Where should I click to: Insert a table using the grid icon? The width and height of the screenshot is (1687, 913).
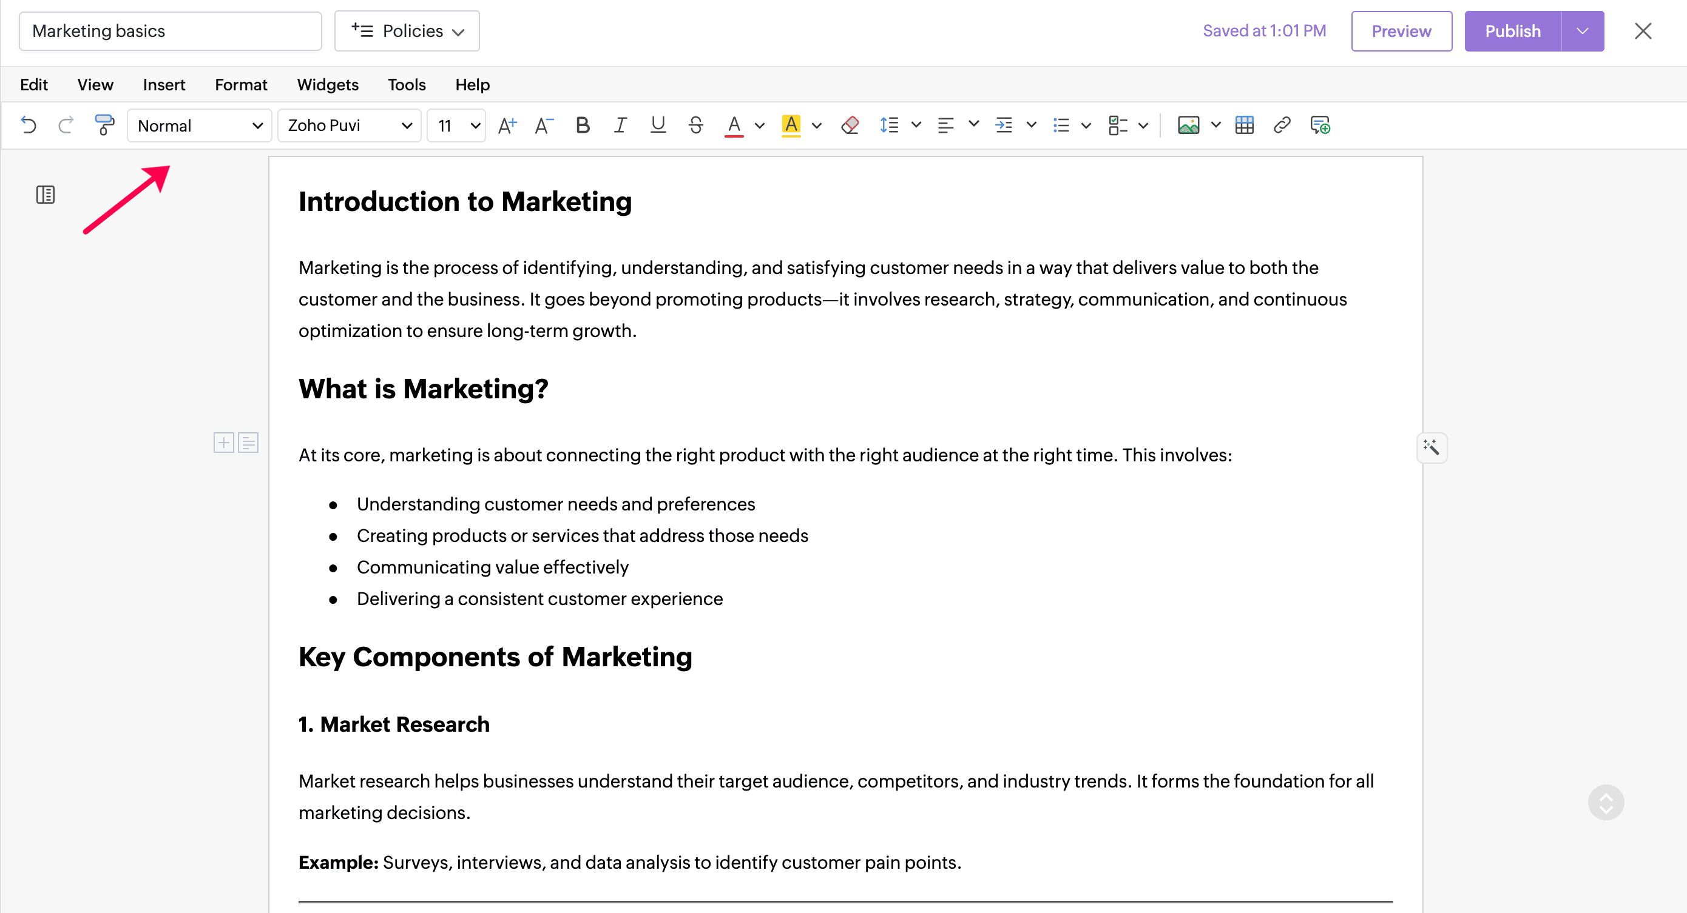(x=1243, y=124)
